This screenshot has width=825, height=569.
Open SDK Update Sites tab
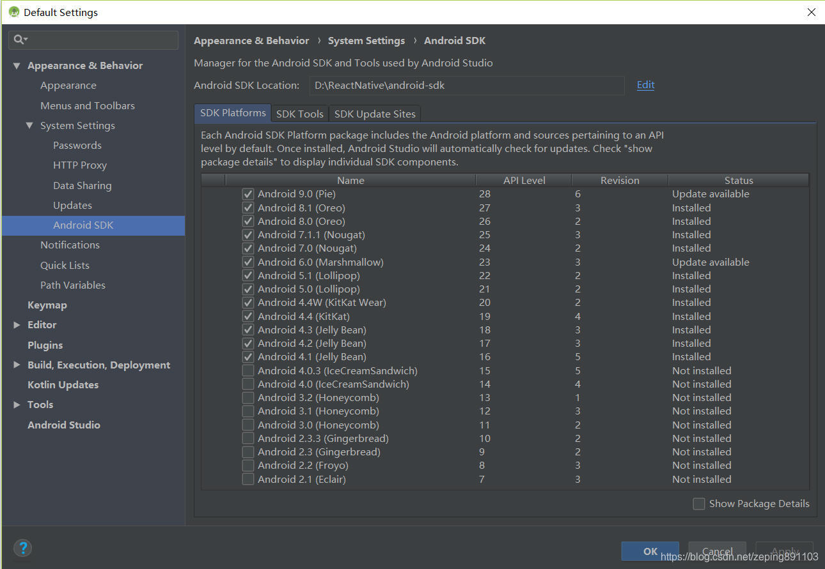pos(375,114)
